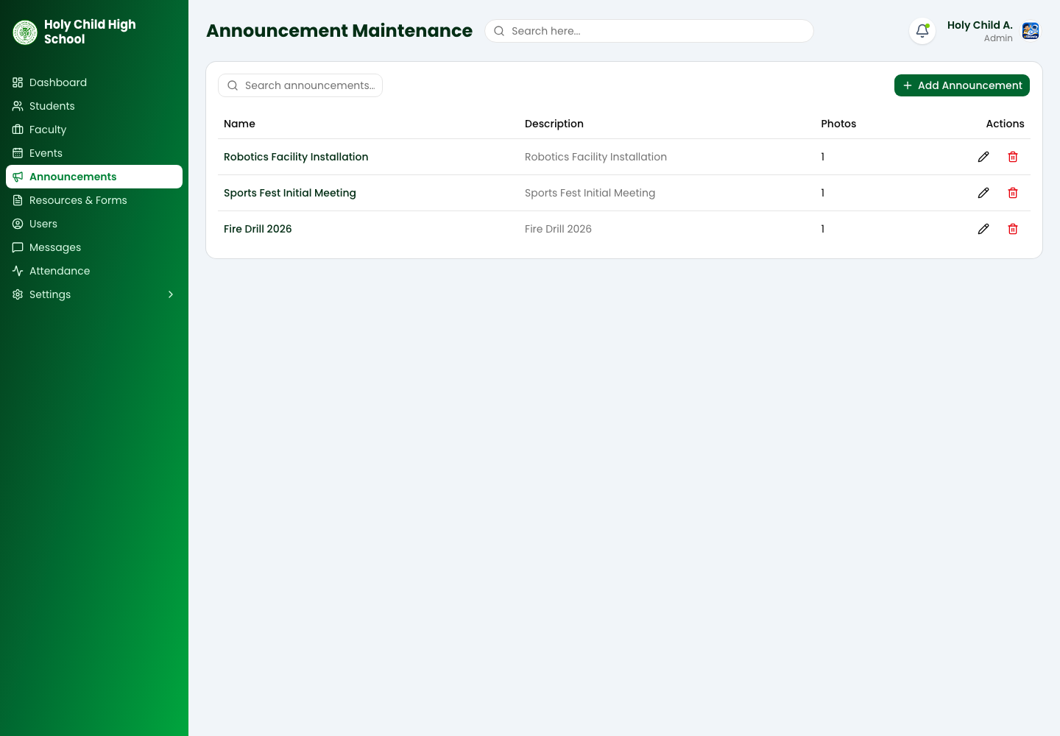Click the photo count for Sports Fest Initial Meeting
The height and width of the screenshot is (736, 1060).
pos(823,193)
